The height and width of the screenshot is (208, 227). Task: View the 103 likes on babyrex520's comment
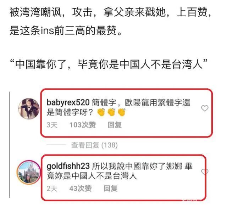click(83, 125)
